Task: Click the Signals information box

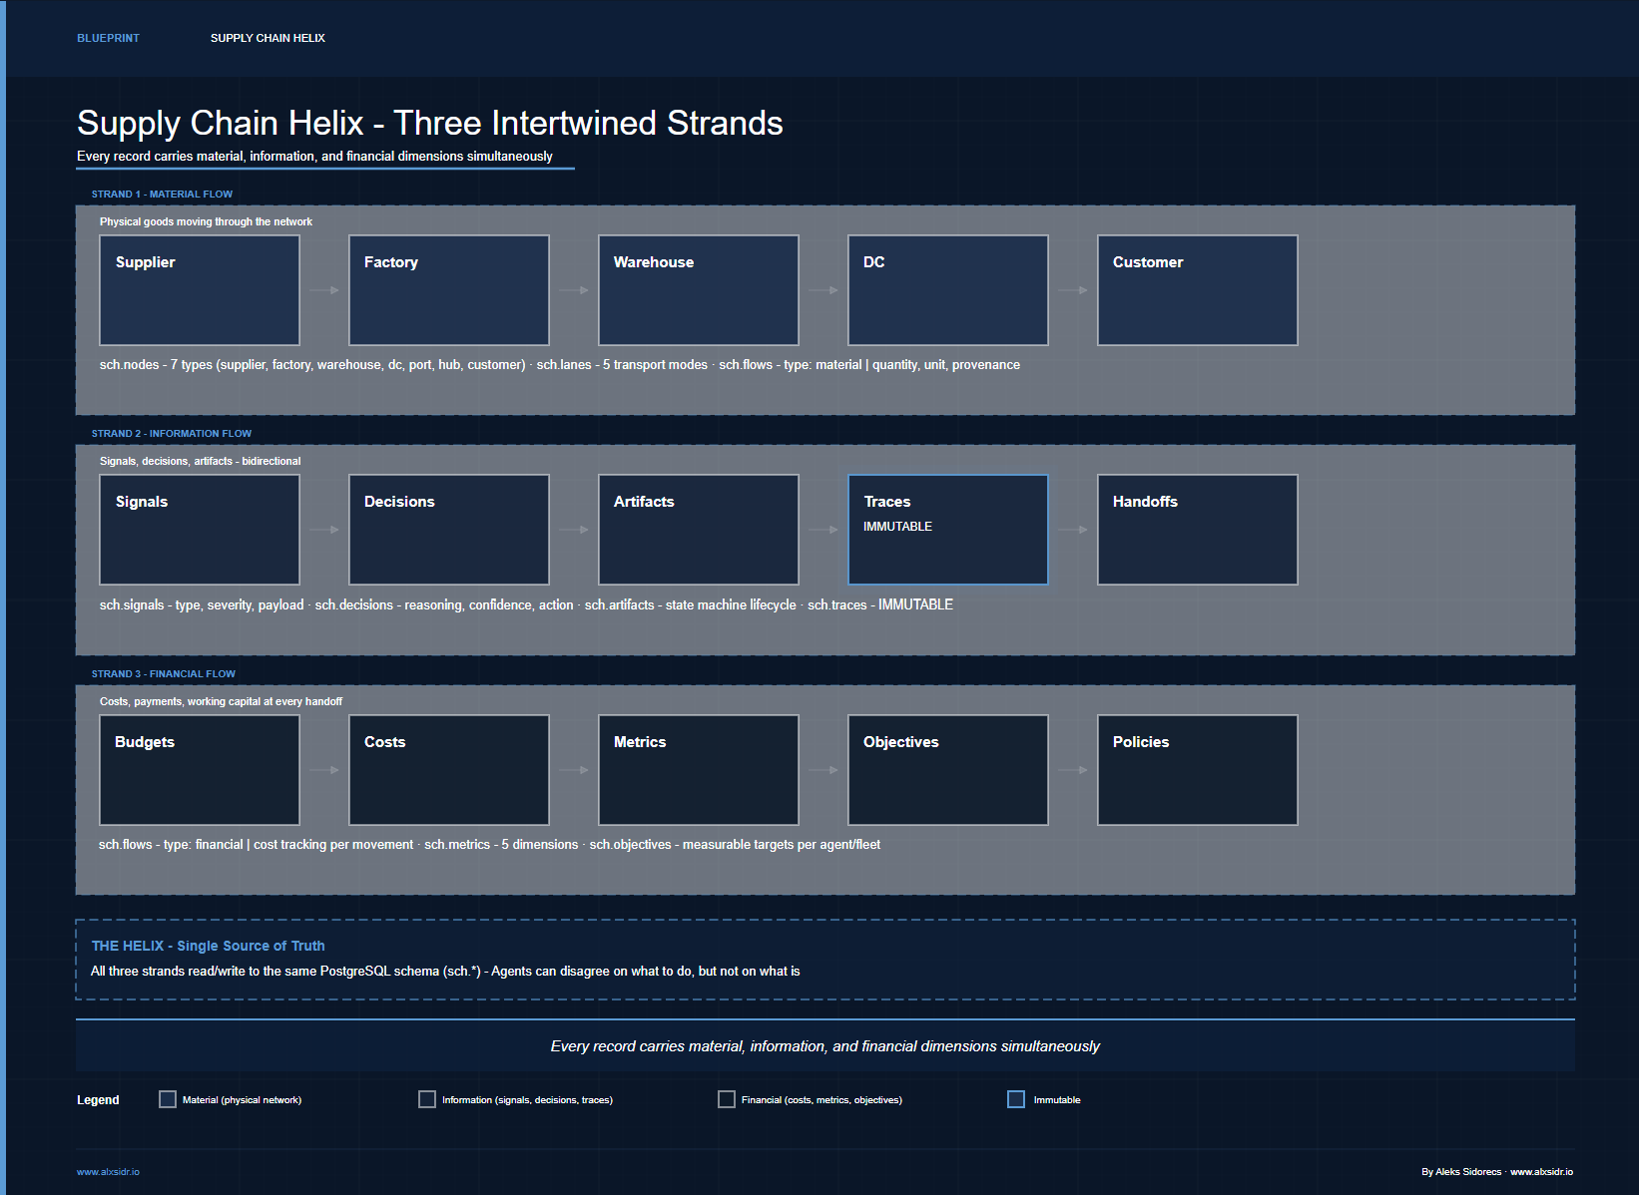Action: [200, 530]
